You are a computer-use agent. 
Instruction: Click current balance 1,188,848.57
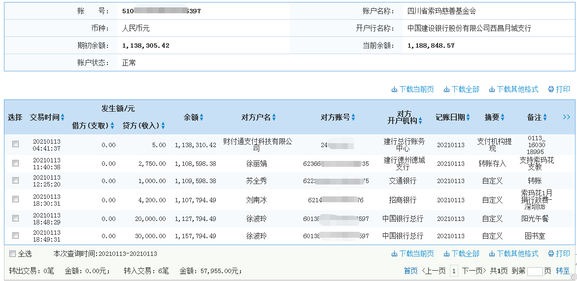tap(431, 46)
